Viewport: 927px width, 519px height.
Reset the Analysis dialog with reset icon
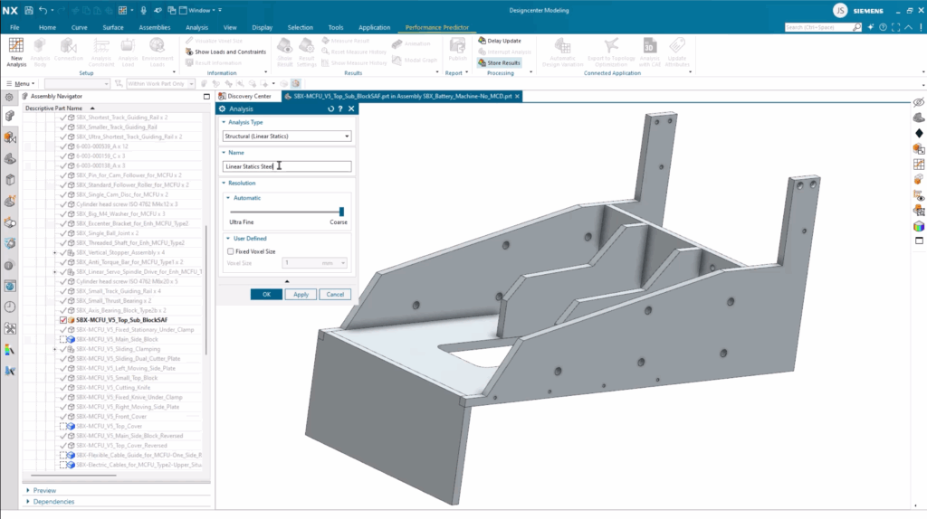pos(331,109)
